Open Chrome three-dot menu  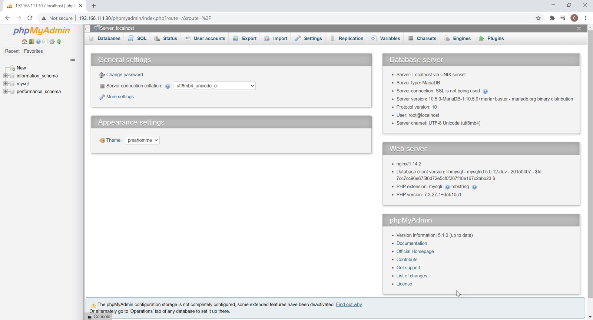pos(586,18)
